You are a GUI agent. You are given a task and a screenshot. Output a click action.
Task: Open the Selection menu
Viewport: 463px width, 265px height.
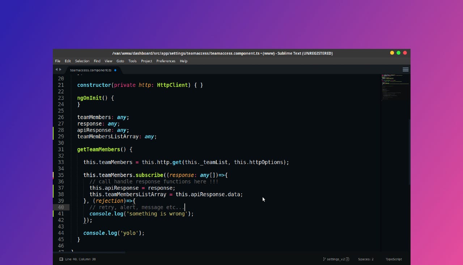coord(82,61)
